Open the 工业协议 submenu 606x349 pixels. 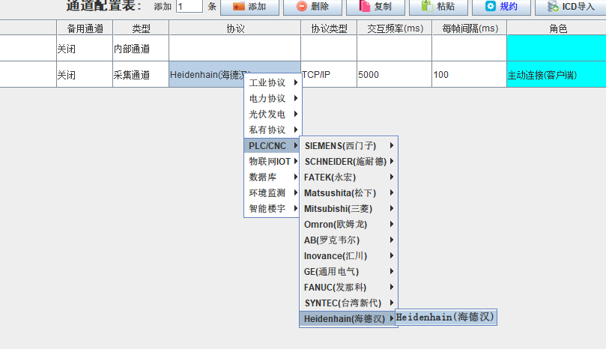(x=273, y=82)
